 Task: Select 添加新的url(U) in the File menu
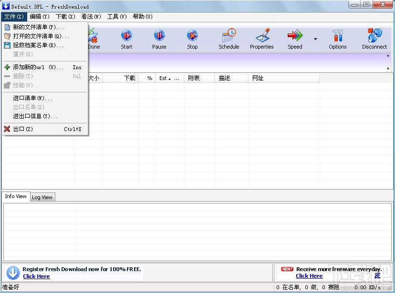pyautogui.click(x=33, y=67)
